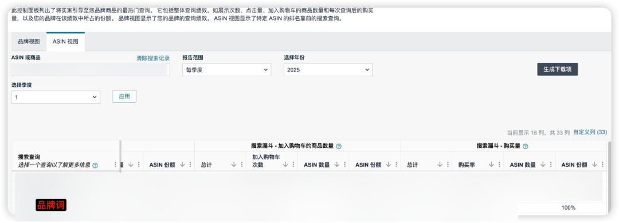Sort ASIN 份额 under 搜索漏斗 - 购买量
The image size is (619, 223).
[594, 165]
